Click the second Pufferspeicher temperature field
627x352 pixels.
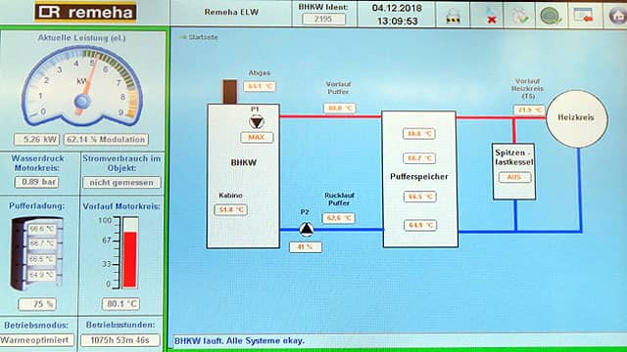point(419,158)
